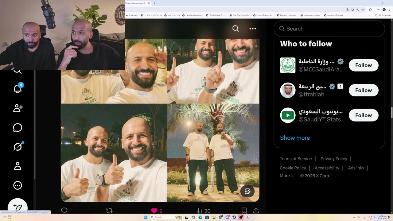Follow @MOISaudiAra account
This screenshot has height=221, width=393.
(364, 65)
